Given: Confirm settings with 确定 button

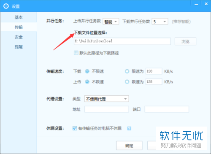Looking at the screenshot, I should (129, 146).
